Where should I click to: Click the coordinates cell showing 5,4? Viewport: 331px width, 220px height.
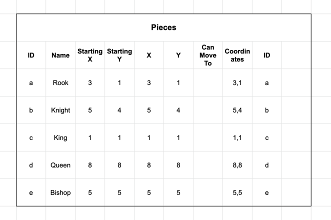(x=237, y=110)
